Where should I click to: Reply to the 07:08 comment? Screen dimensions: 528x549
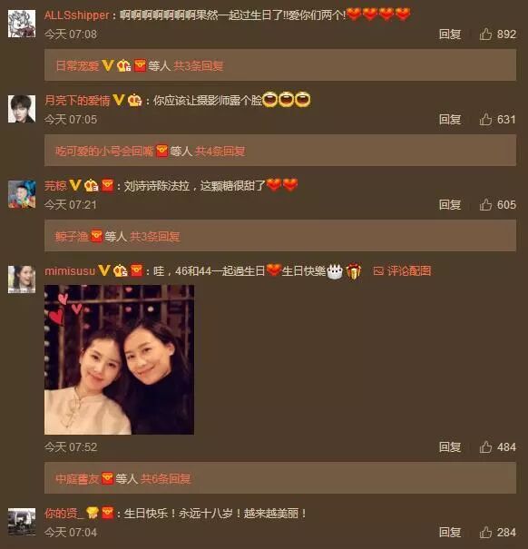click(x=450, y=34)
